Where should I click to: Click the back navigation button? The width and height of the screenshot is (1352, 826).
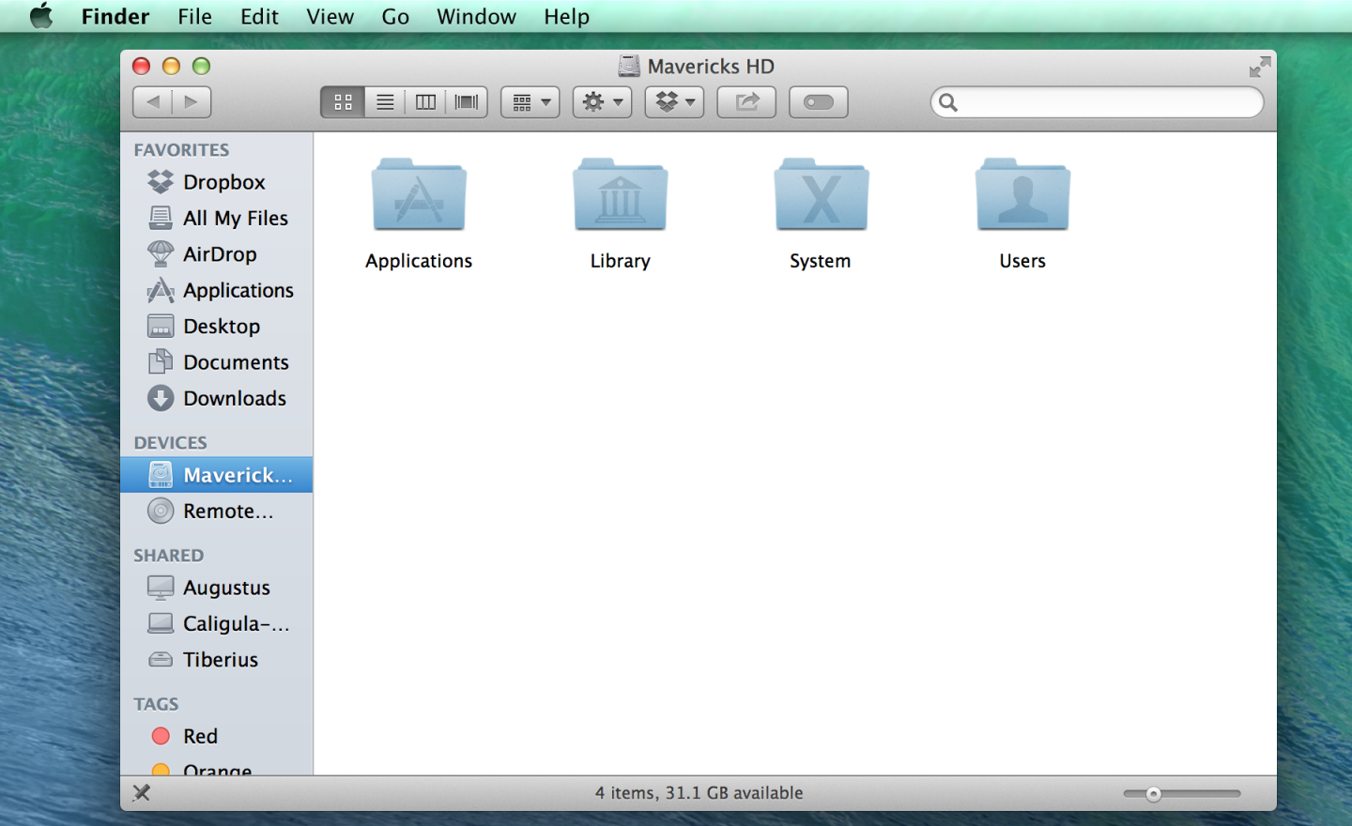pyautogui.click(x=152, y=101)
